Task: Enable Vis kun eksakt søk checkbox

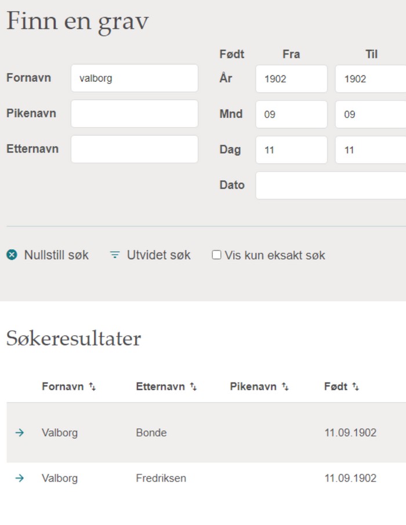Action: click(216, 255)
